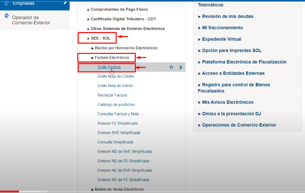Open the Emitir Factura link
The image size is (305, 193).
pos(109,67)
